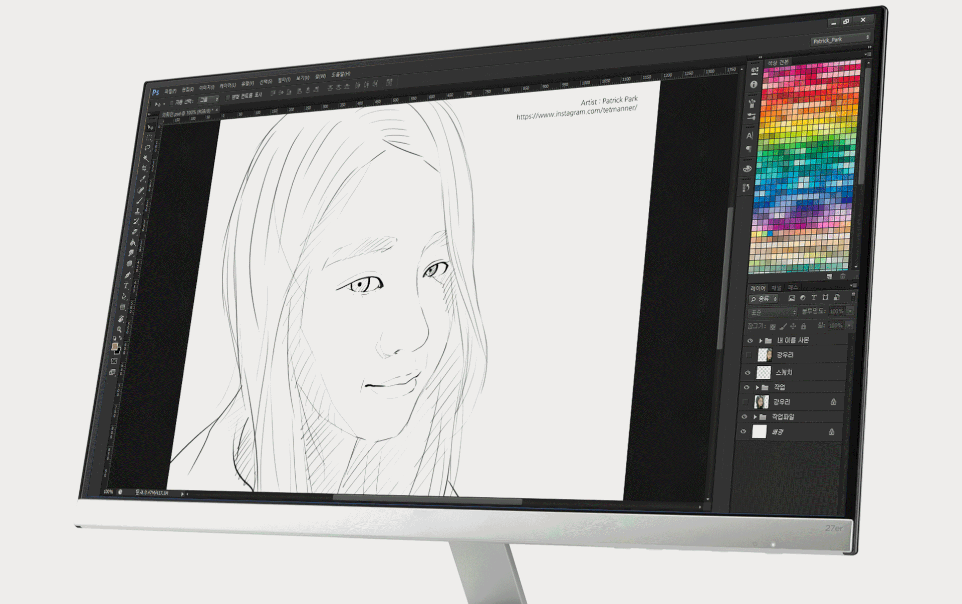Switch to the 패스 tab
Viewport: 962px width, 604px height.
pyautogui.click(x=793, y=287)
